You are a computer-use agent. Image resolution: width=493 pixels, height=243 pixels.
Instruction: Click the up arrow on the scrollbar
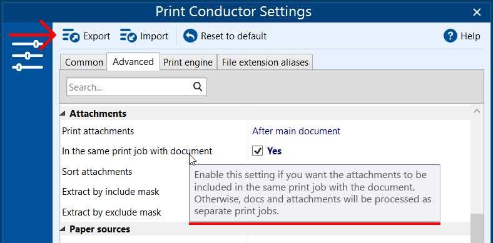(x=477, y=111)
